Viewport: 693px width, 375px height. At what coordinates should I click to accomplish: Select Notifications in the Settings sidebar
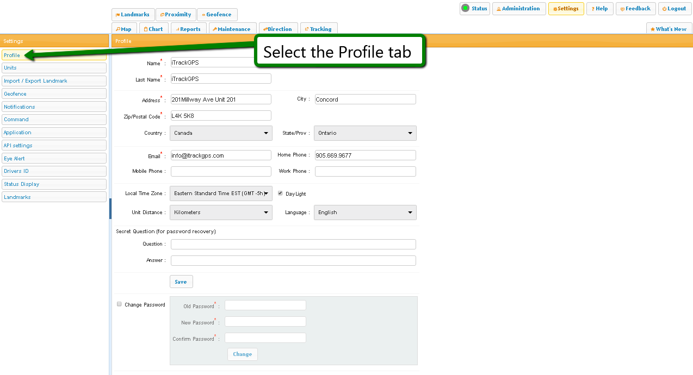point(54,107)
